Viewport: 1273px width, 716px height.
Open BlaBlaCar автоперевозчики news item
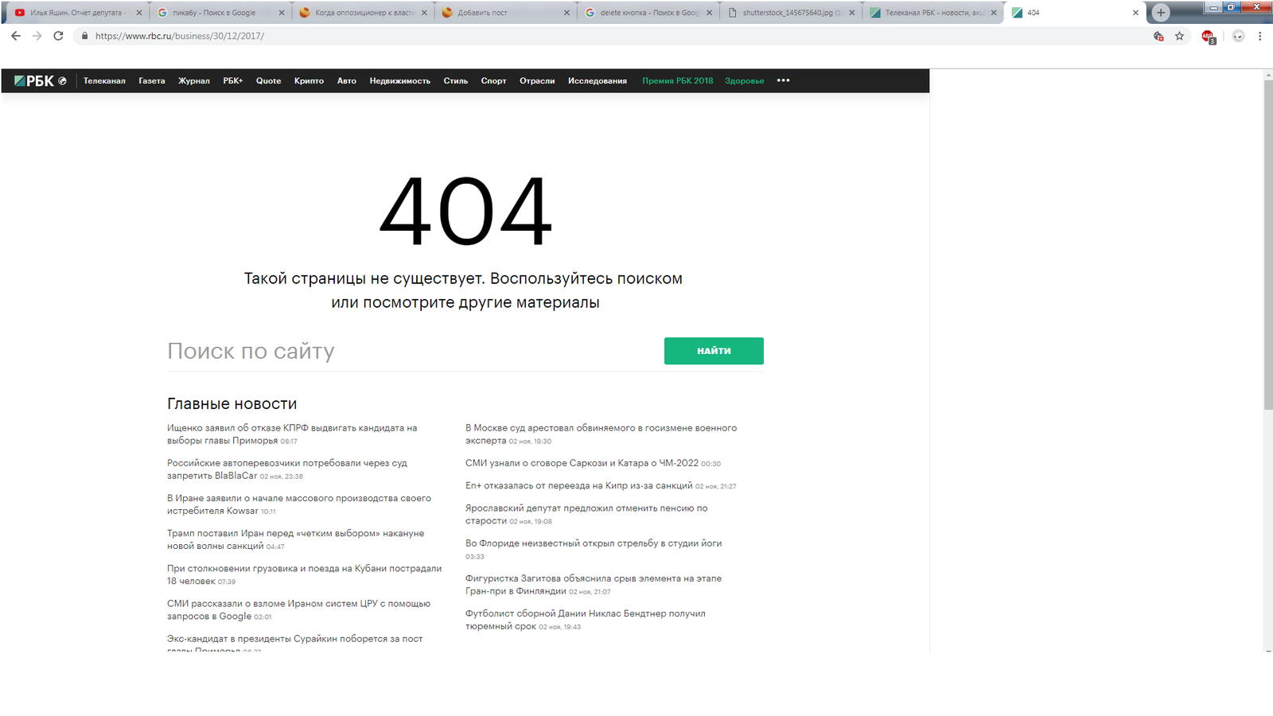tap(287, 469)
